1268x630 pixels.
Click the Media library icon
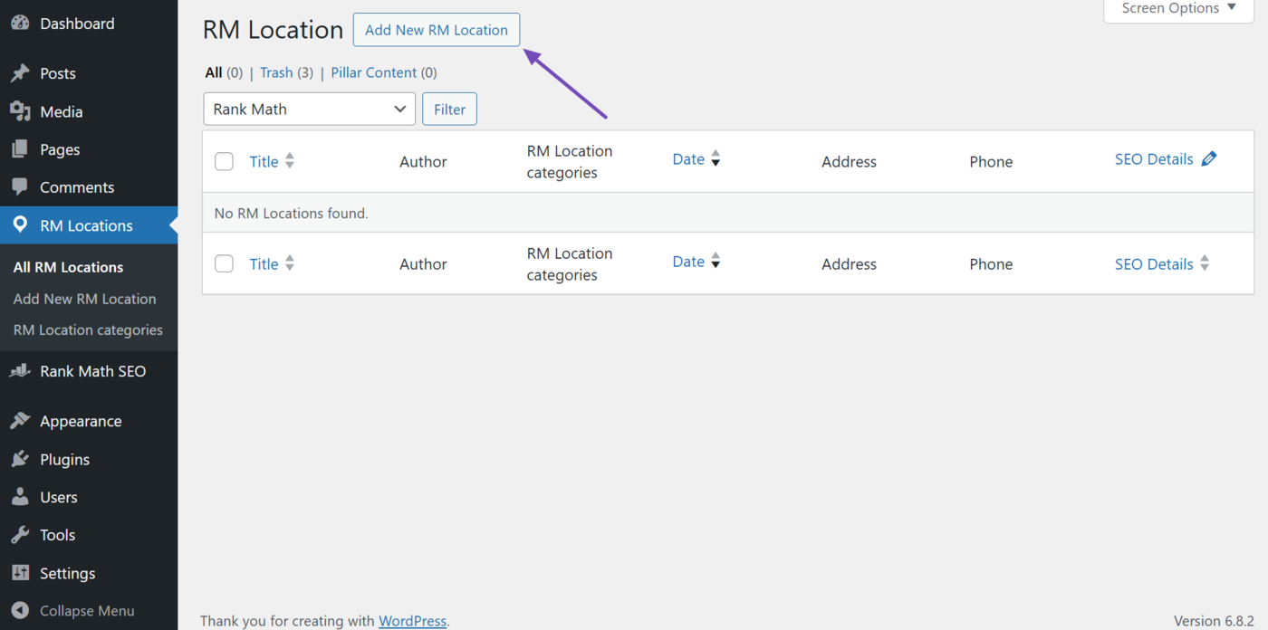20,111
